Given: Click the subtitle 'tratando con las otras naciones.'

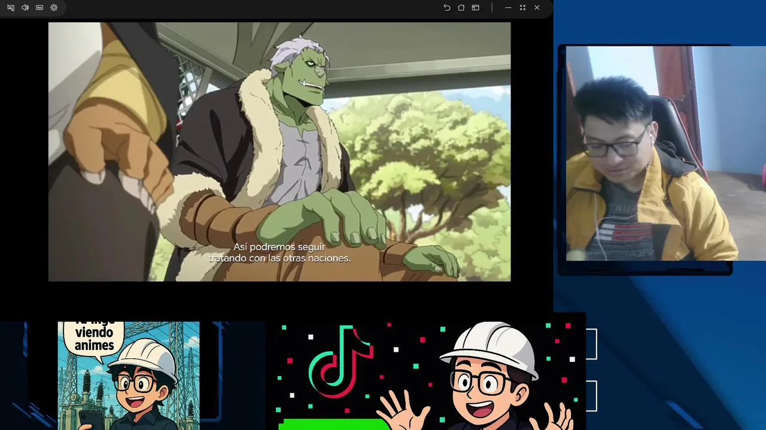Looking at the screenshot, I should [x=279, y=259].
